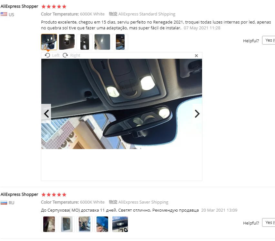
Task: Mark the US shopper review as helpful
Action: [x=269, y=40]
